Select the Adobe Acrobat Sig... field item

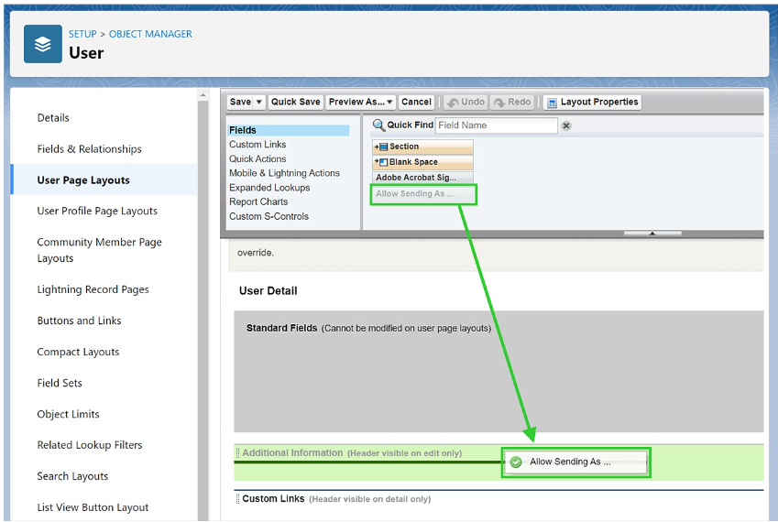pos(422,178)
